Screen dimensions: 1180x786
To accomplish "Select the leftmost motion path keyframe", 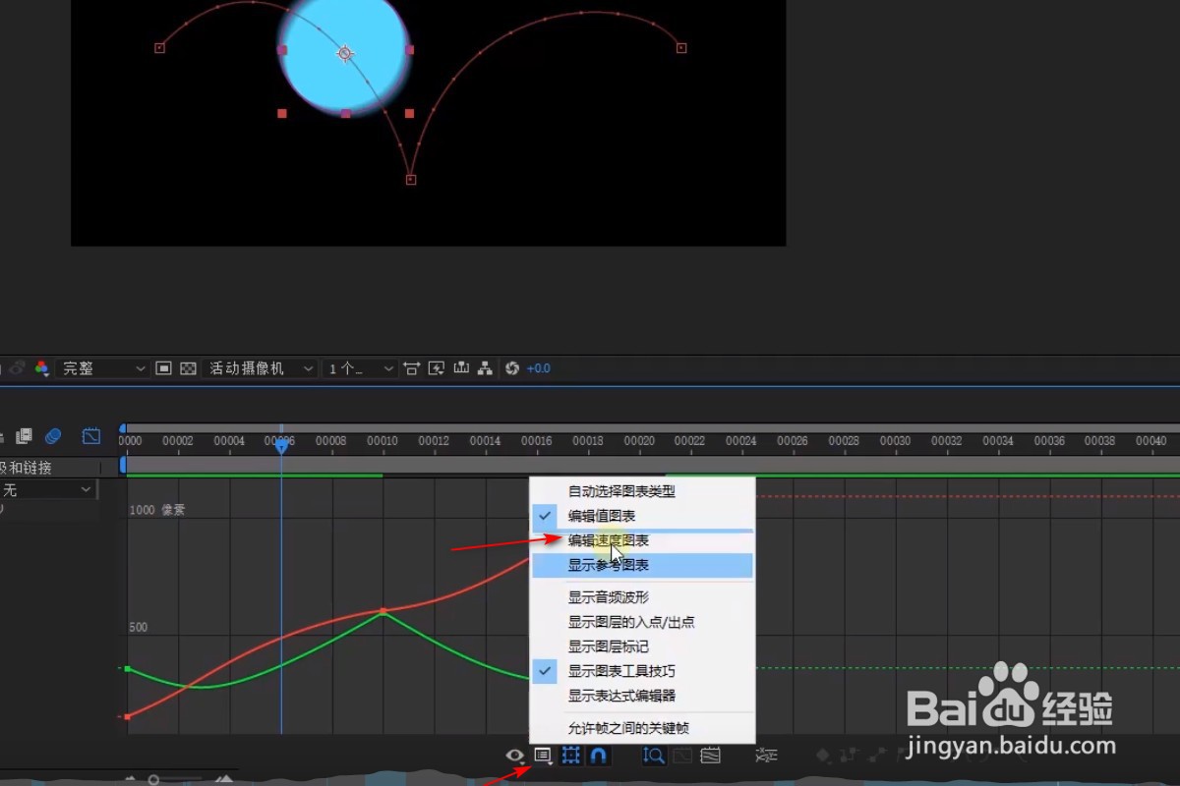I will coord(160,47).
